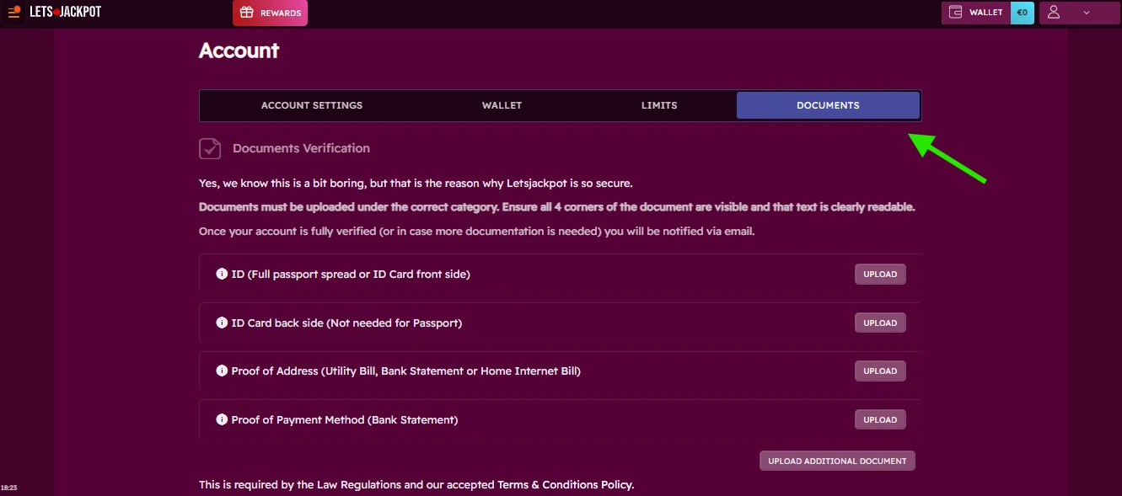Open the hamburger menu icon
Image resolution: width=1122 pixels, height=496 pixels.
13,13
